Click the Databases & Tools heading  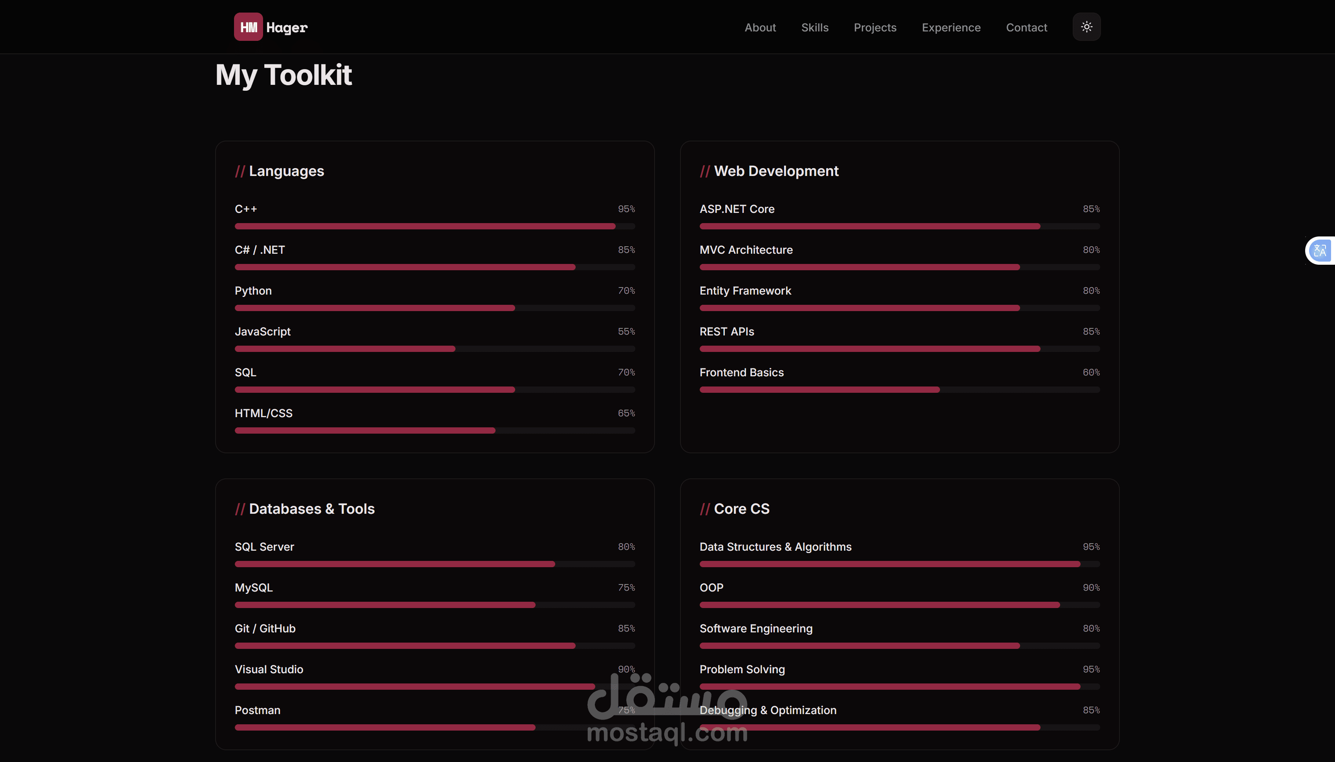[x=311, y=509]
